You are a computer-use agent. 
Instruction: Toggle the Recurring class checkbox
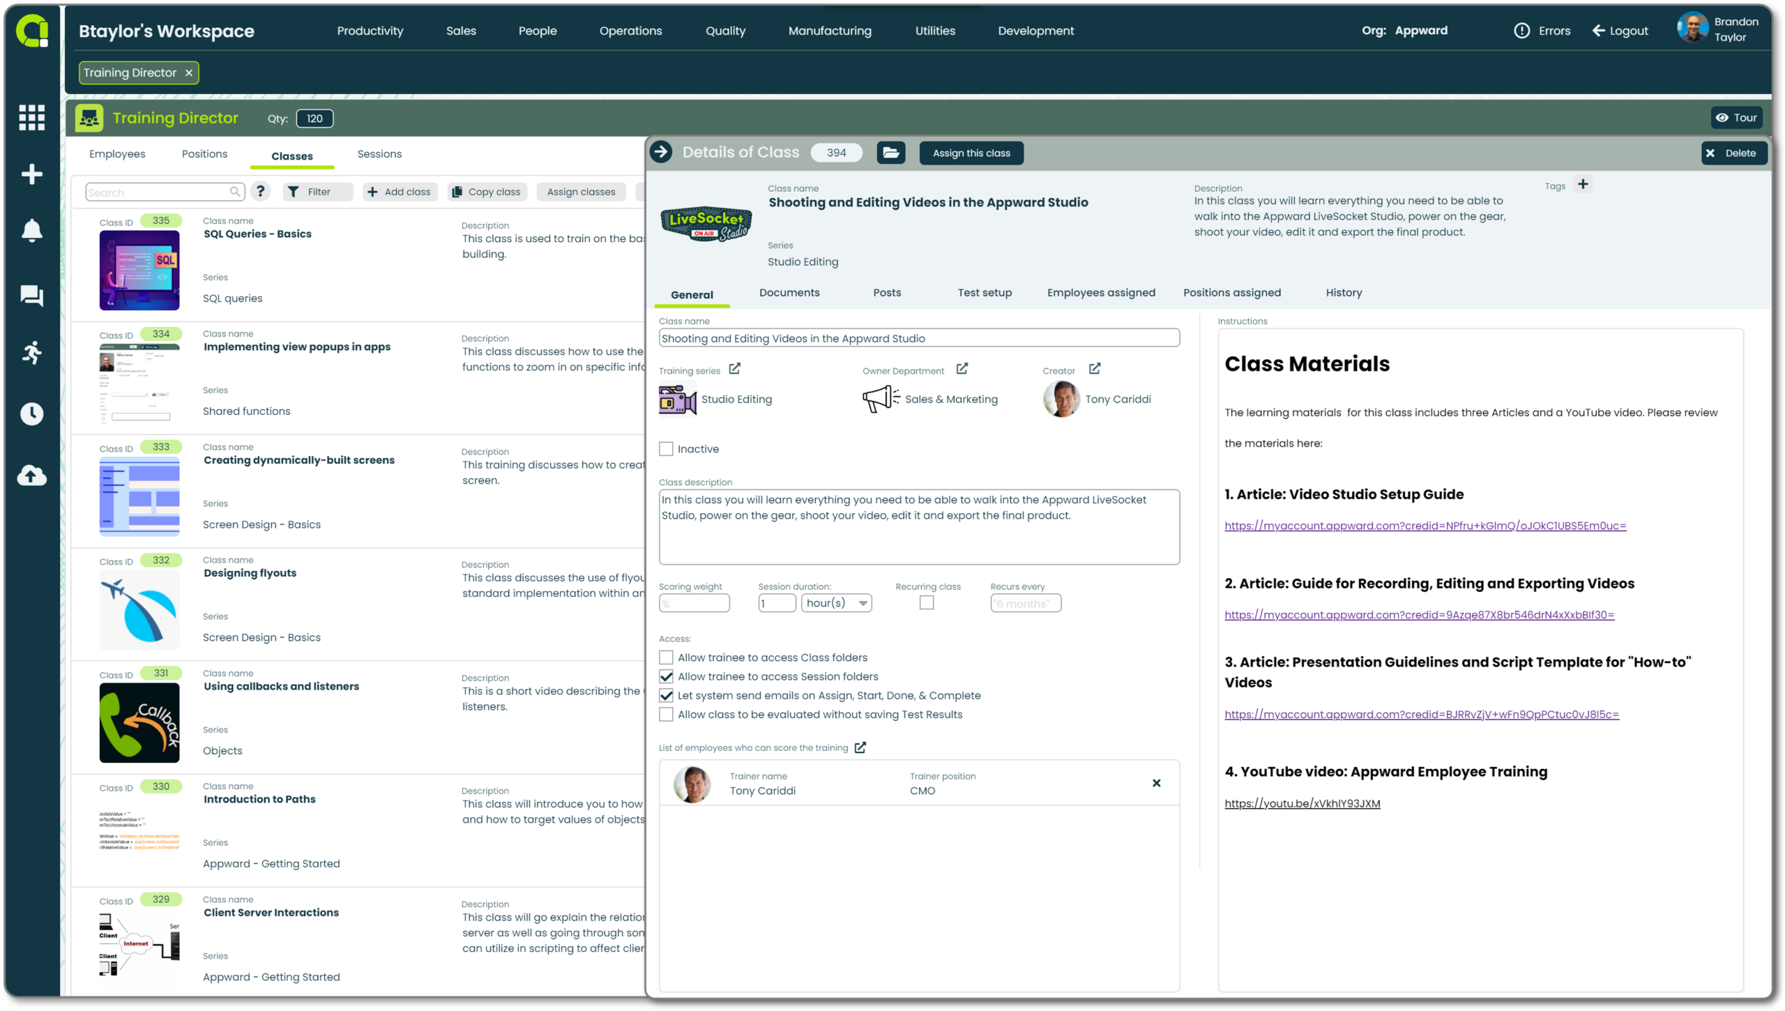926,603
